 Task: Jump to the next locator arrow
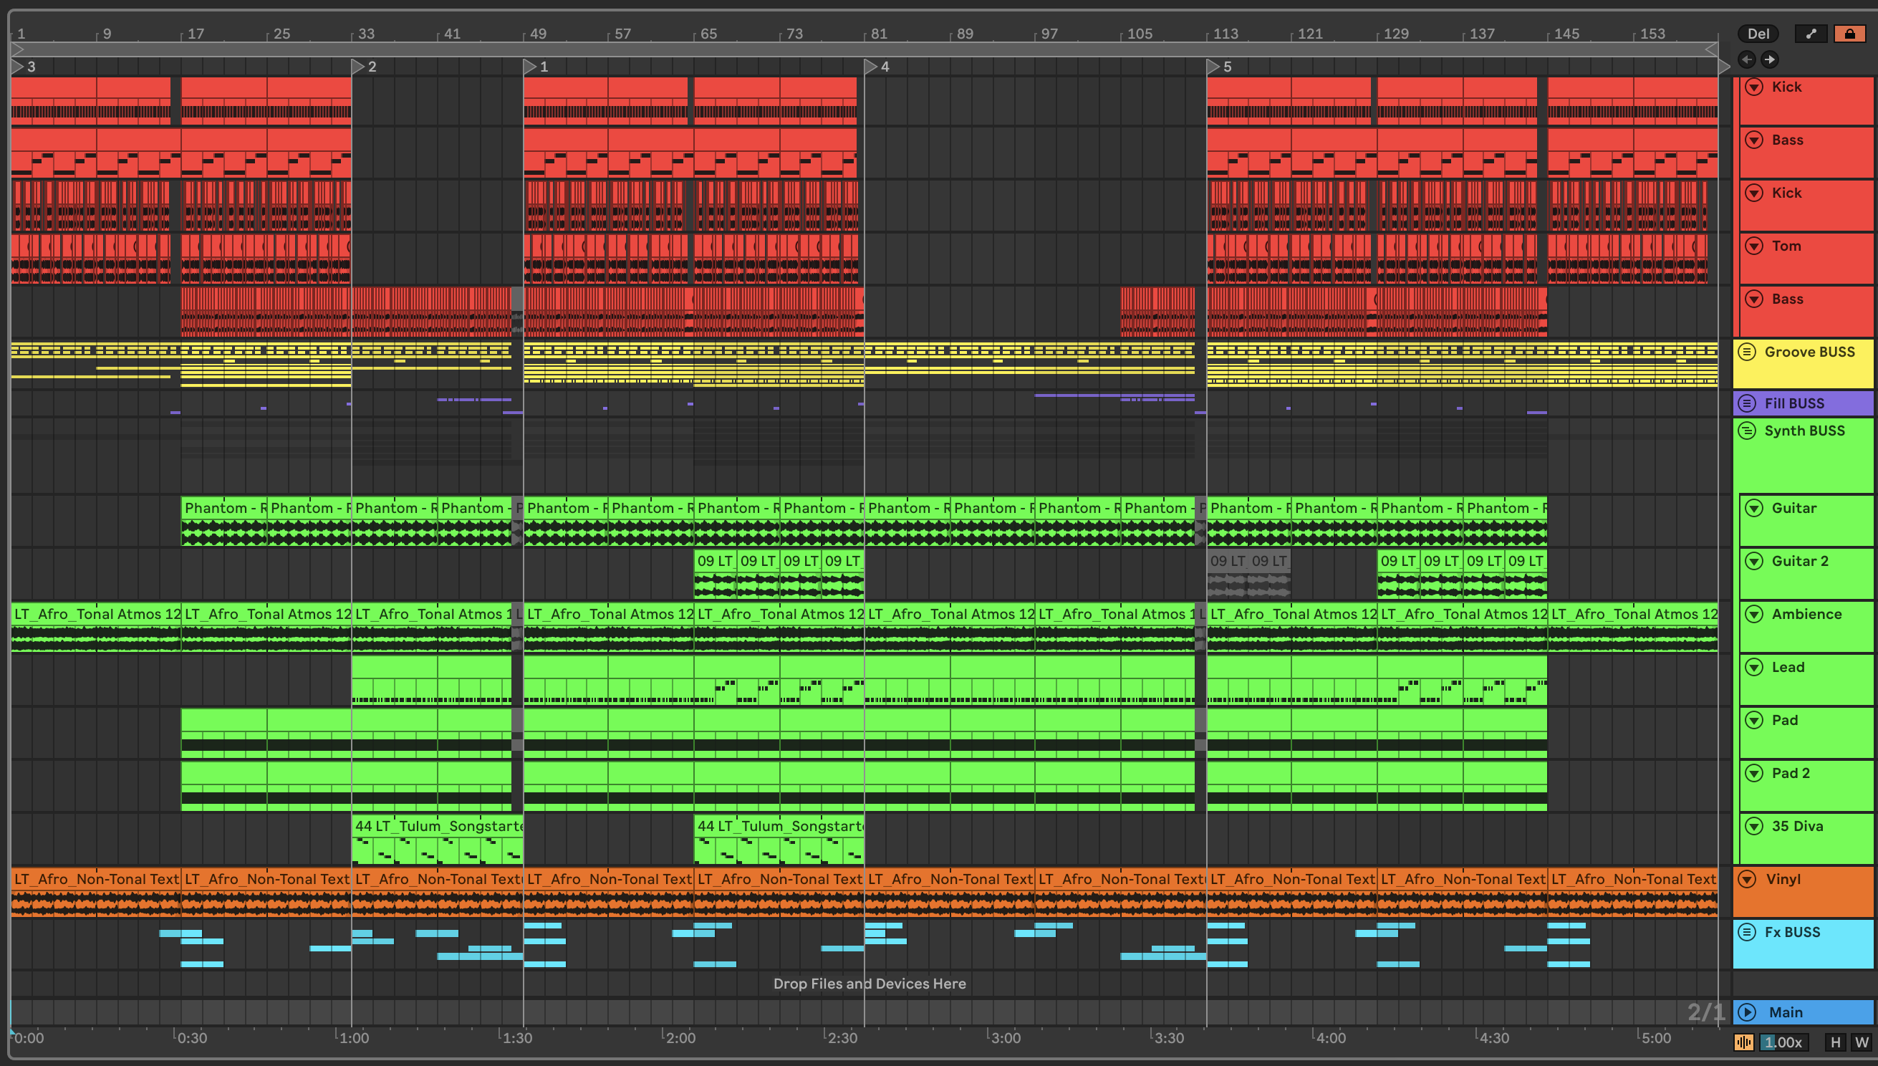click(x=1770, y=59)
